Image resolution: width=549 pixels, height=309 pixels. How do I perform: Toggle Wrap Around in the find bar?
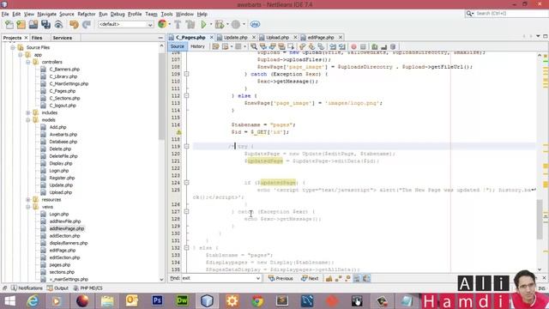point(366,278)
